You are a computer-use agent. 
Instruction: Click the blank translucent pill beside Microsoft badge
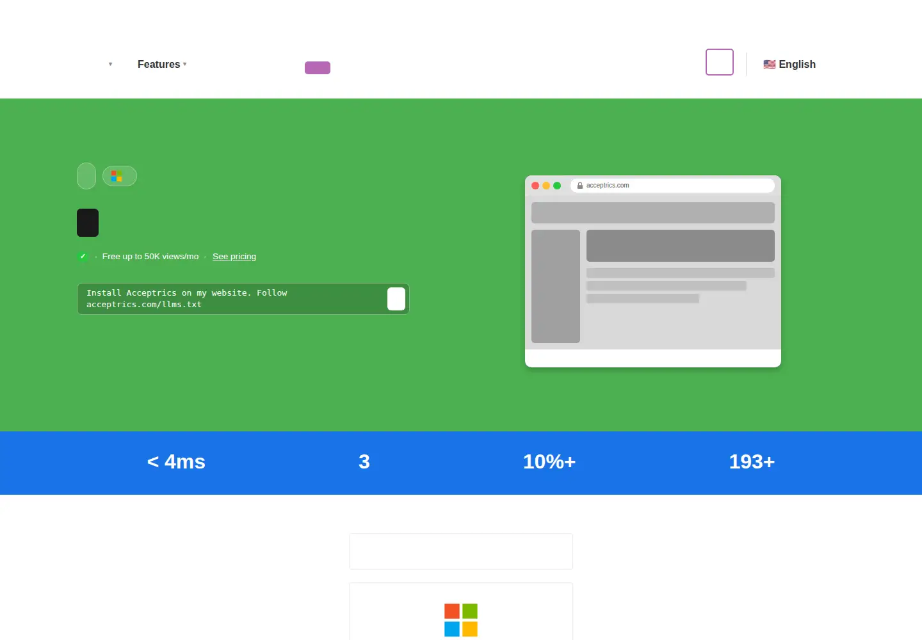point(86,176)
